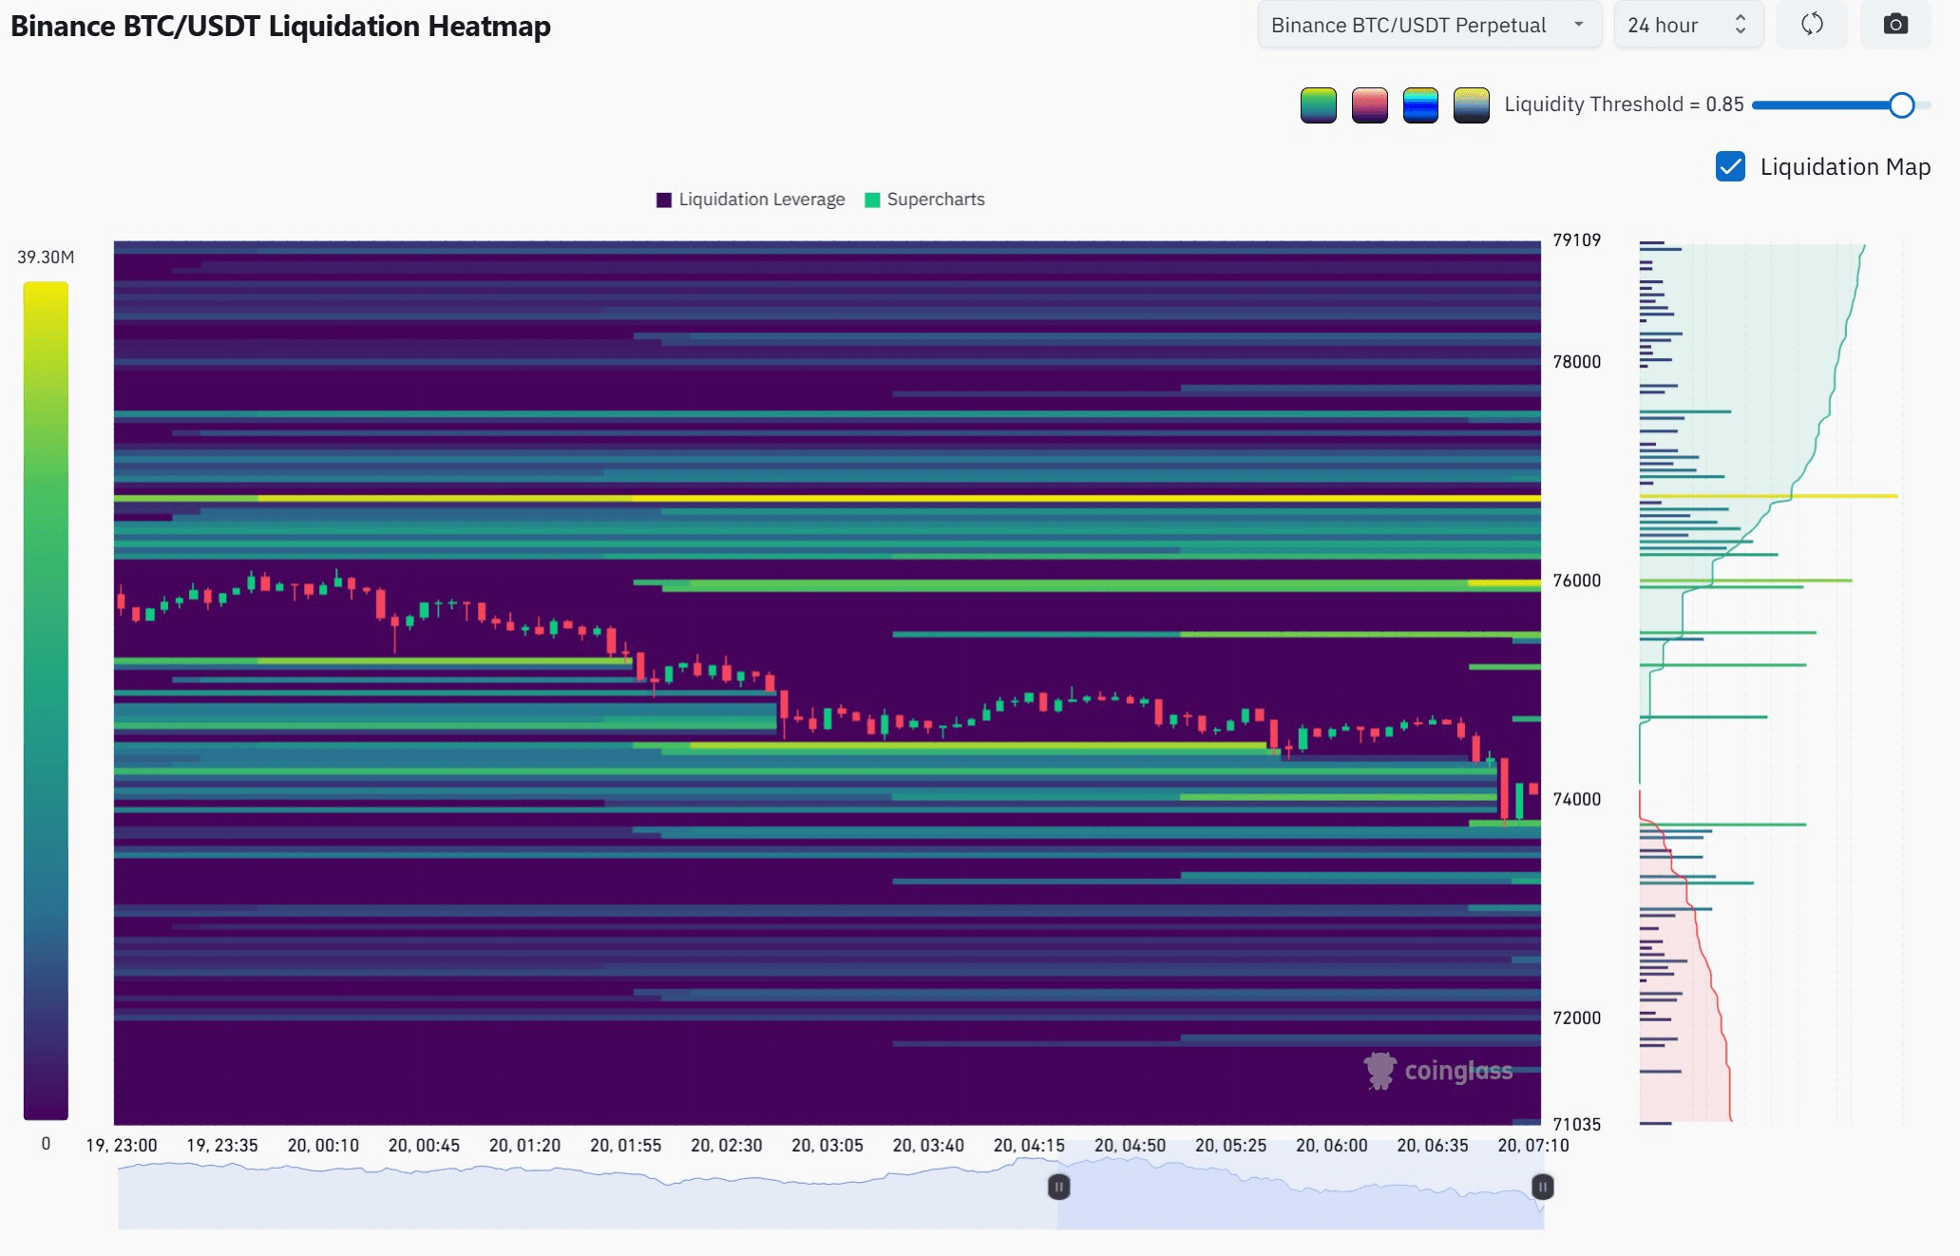Click the Binance BTC/USDT Liquidation Heatmap title
The width and height of the screenshot is (1960, 1256).
[280, 26]
